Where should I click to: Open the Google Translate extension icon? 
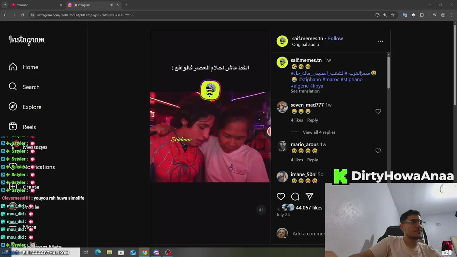click(x=405, y=15)
